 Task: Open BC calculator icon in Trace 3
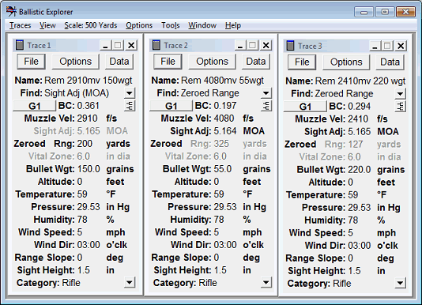point(401,107)
